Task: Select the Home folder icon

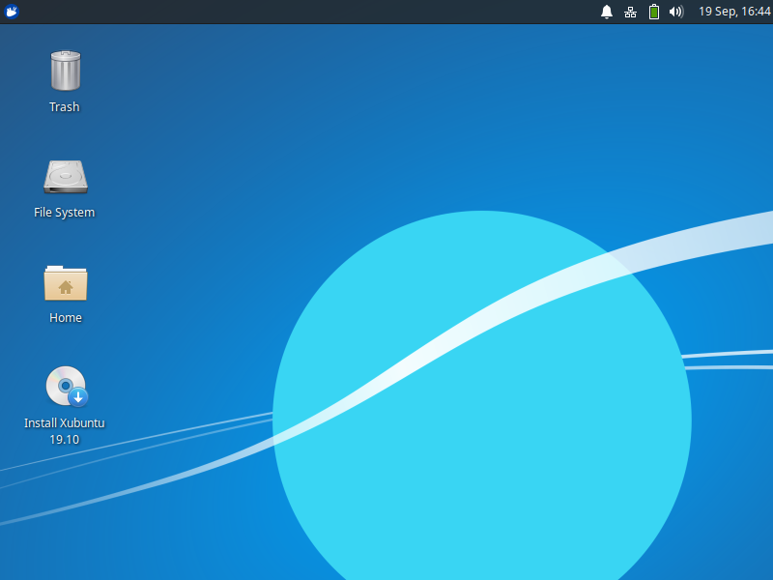Action: point(65,283)
